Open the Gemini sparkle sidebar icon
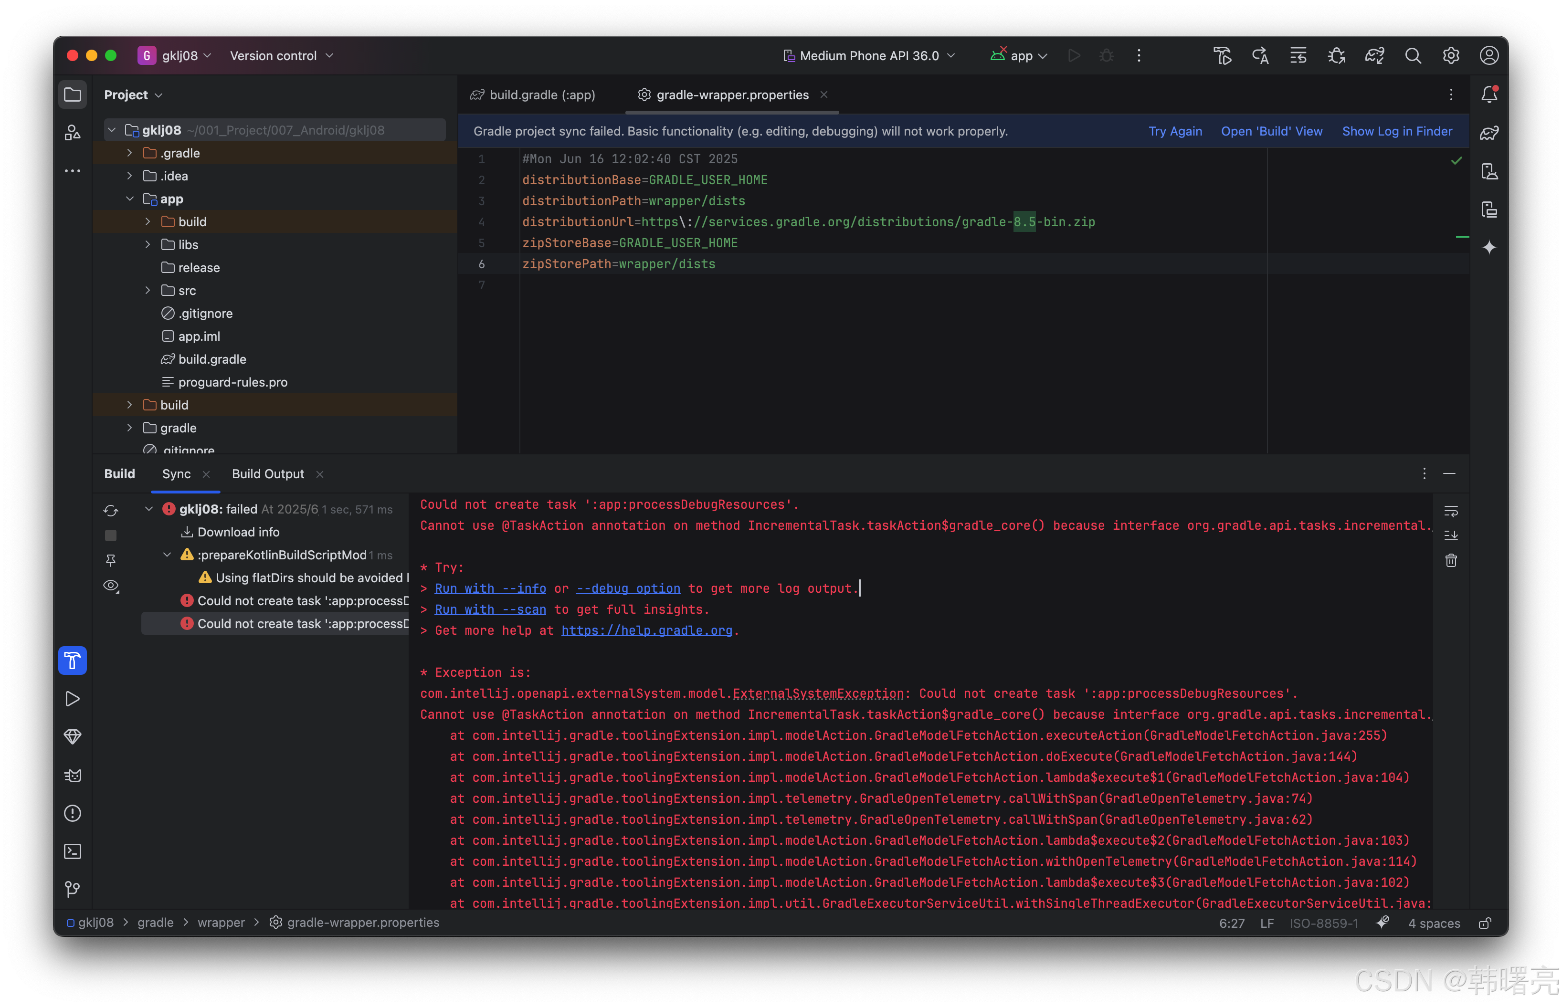 coord(1489,247)
